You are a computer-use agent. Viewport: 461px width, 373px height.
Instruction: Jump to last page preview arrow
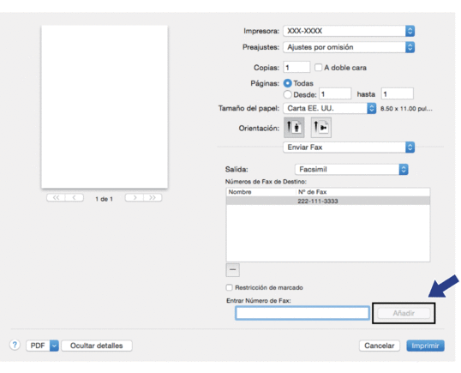coord(153,198)
